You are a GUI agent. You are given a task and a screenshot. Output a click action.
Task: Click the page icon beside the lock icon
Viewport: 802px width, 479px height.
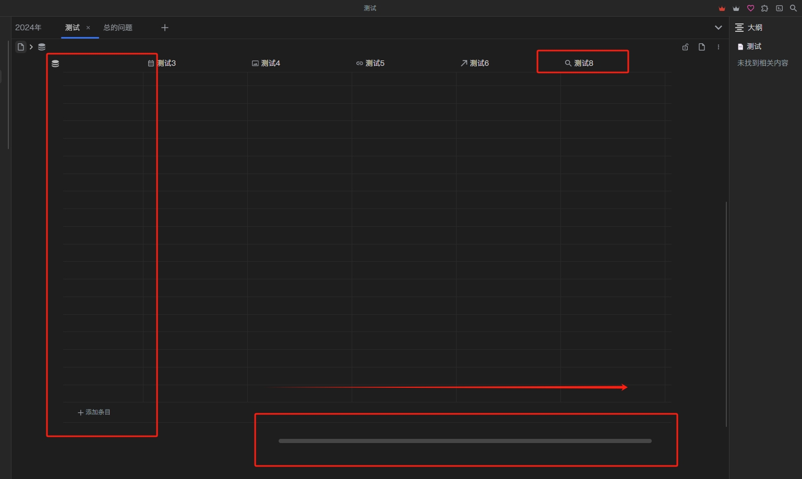702,47
